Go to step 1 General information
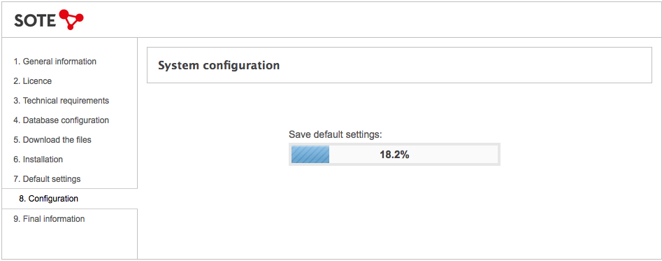 click(x=55, y=62)
